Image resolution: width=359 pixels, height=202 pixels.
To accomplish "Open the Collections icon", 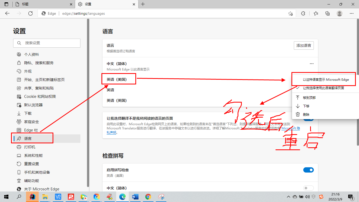I will point(327,13).
